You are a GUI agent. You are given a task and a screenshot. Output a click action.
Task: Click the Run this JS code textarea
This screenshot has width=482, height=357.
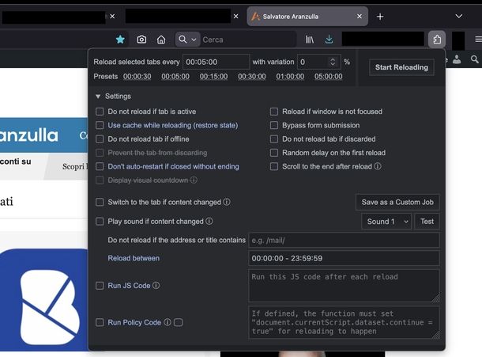tap(344, 286)
